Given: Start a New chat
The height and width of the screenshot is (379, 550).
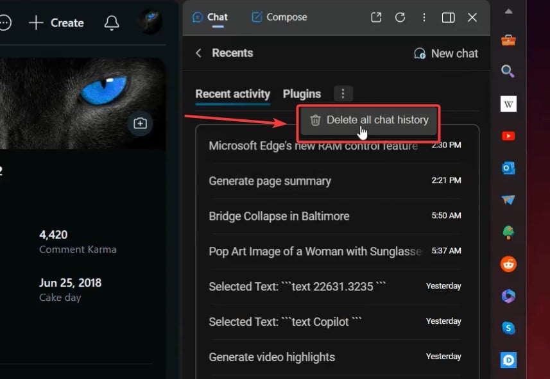Looking at the screenshot, I should [446, 54].
